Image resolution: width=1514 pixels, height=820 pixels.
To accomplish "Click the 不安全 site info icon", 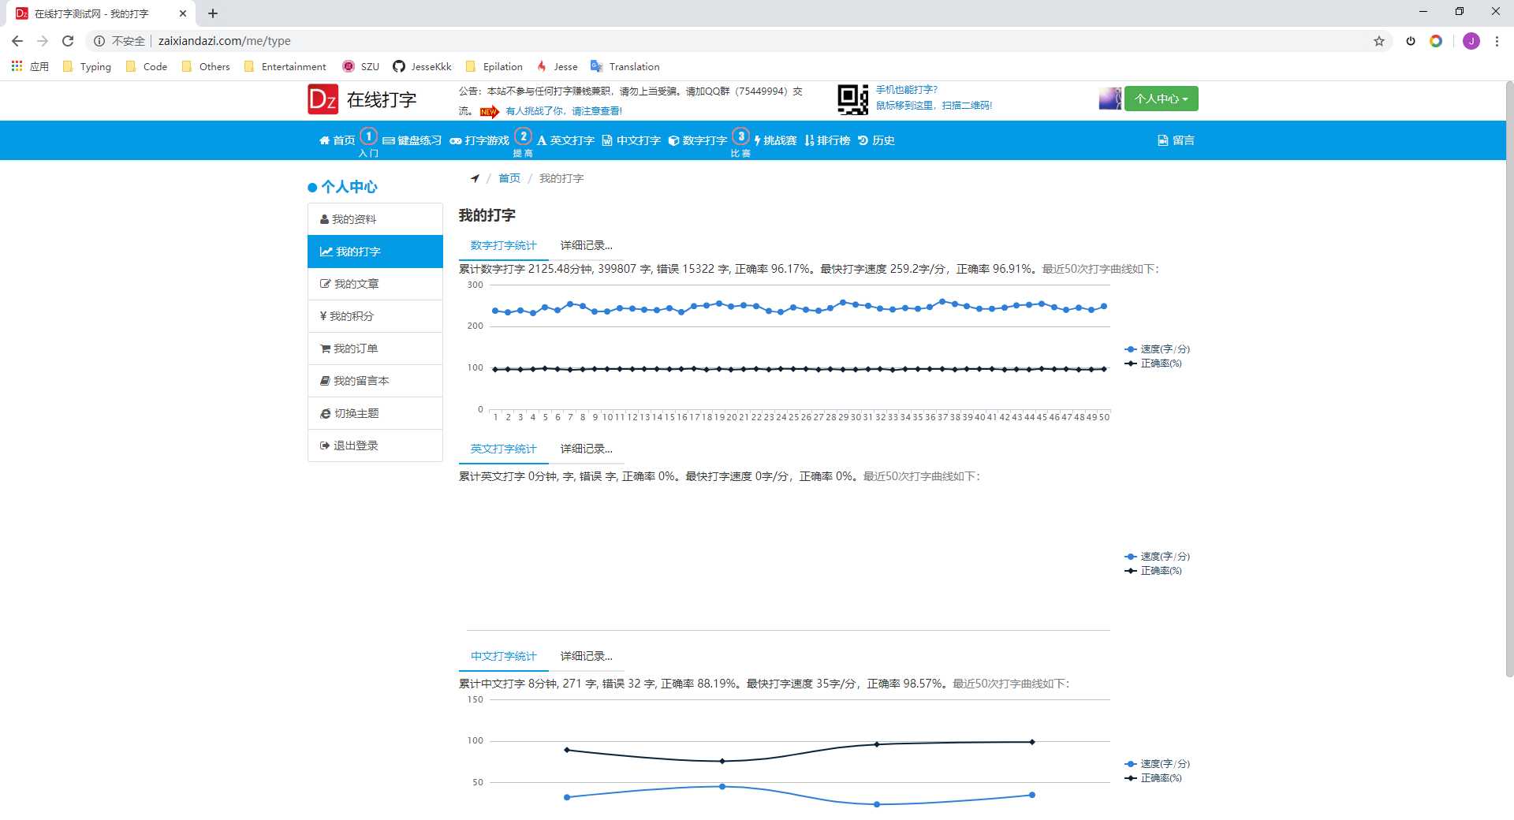I will (x=99, y=41).
